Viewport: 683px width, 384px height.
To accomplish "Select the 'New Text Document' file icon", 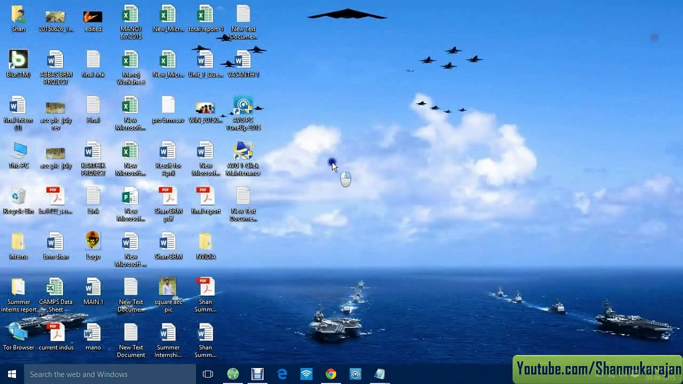I will pos(131,340).
